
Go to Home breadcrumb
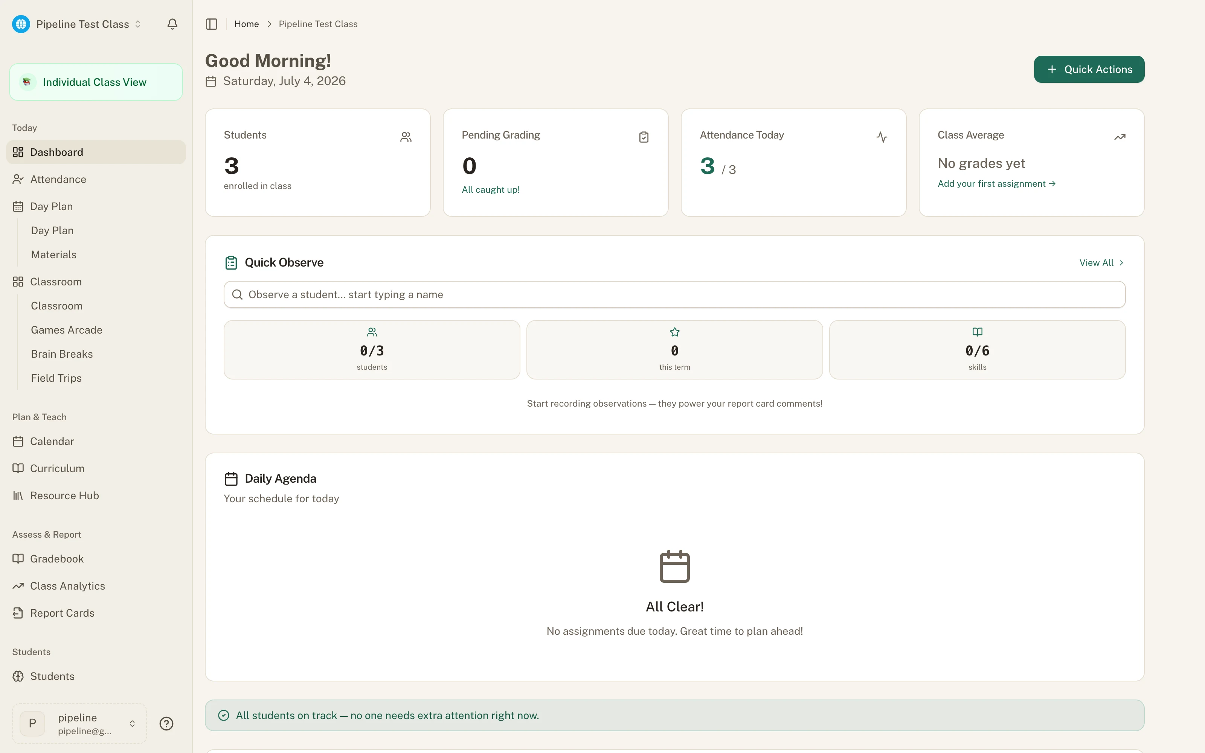tap(247, 24)
